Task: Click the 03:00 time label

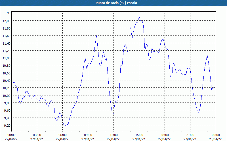Action: (37, 135)
